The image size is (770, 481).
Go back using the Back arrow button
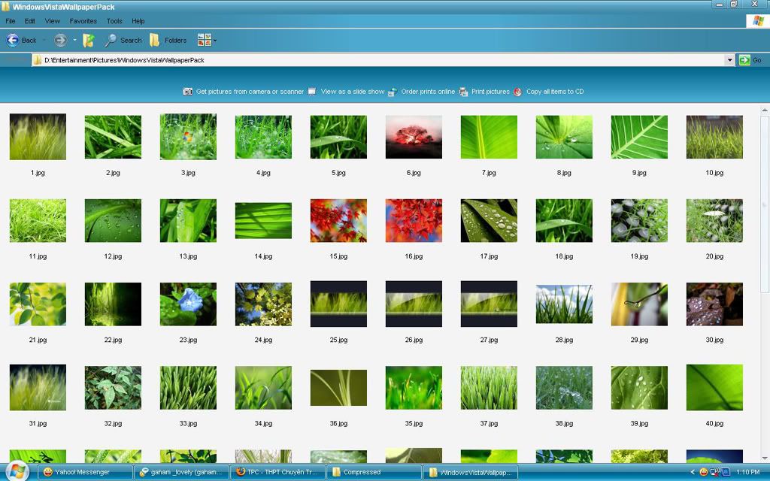14,41
